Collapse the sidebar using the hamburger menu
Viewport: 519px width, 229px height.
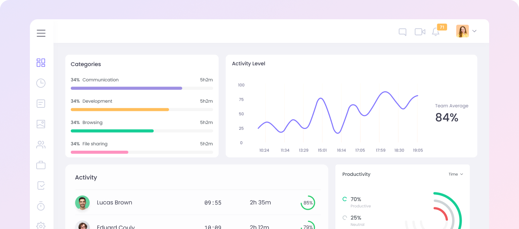point(41,33)
